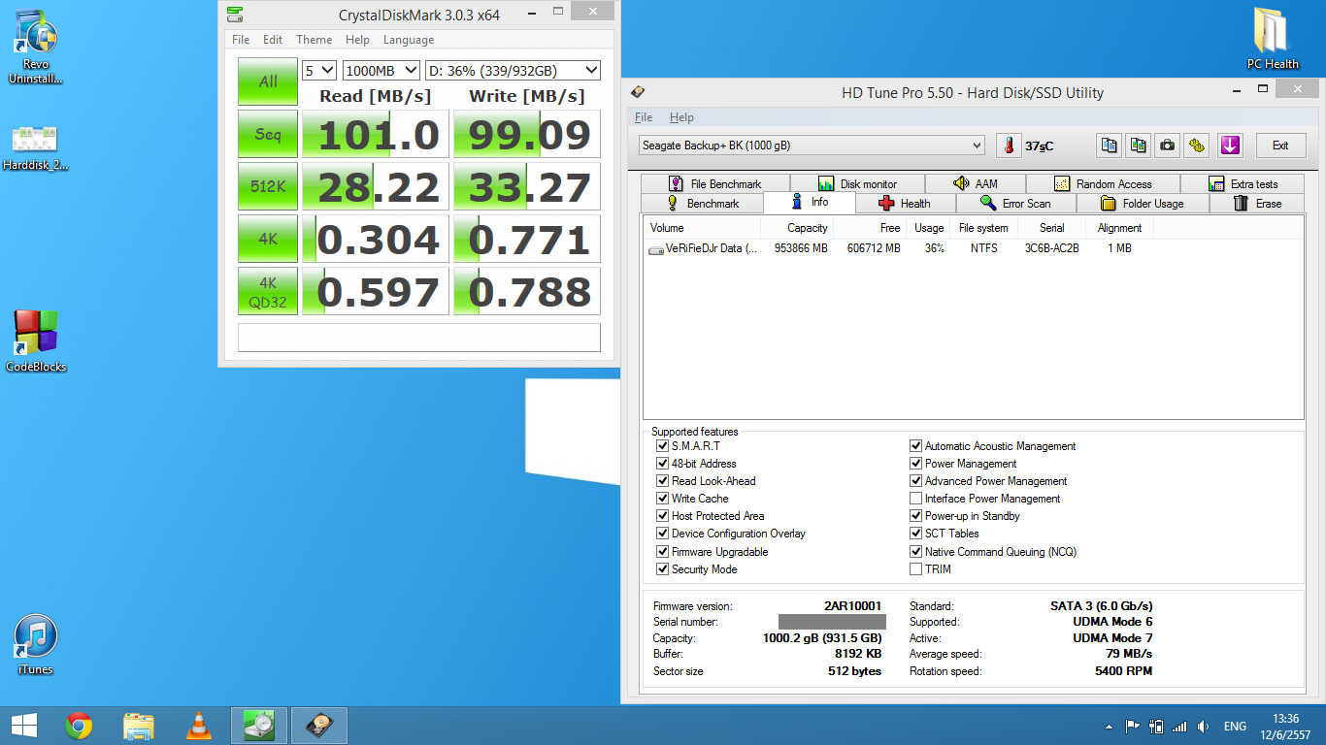
Task: Switch to the Health tab
Action: point(905,204)
